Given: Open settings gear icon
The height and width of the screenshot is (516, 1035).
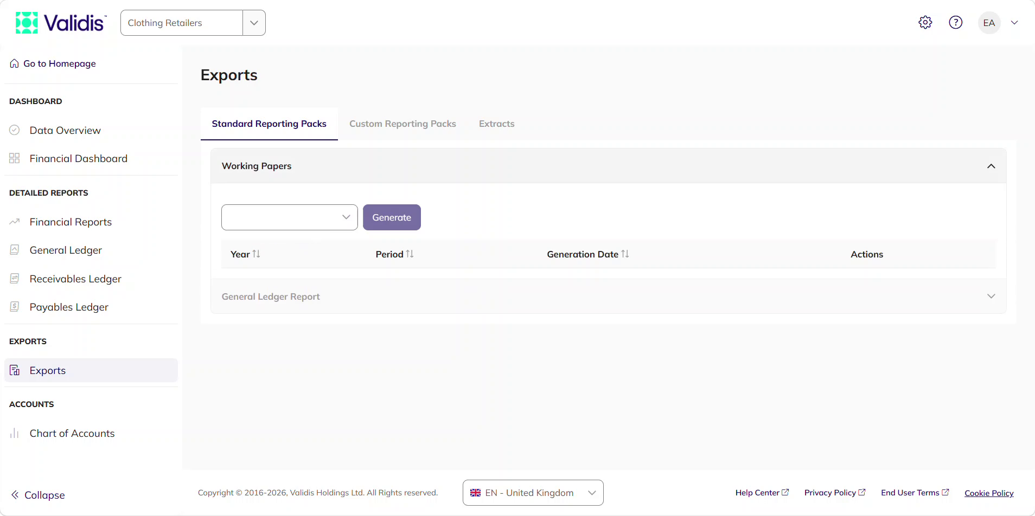Looking at the screenshot, I should [925, 22].
